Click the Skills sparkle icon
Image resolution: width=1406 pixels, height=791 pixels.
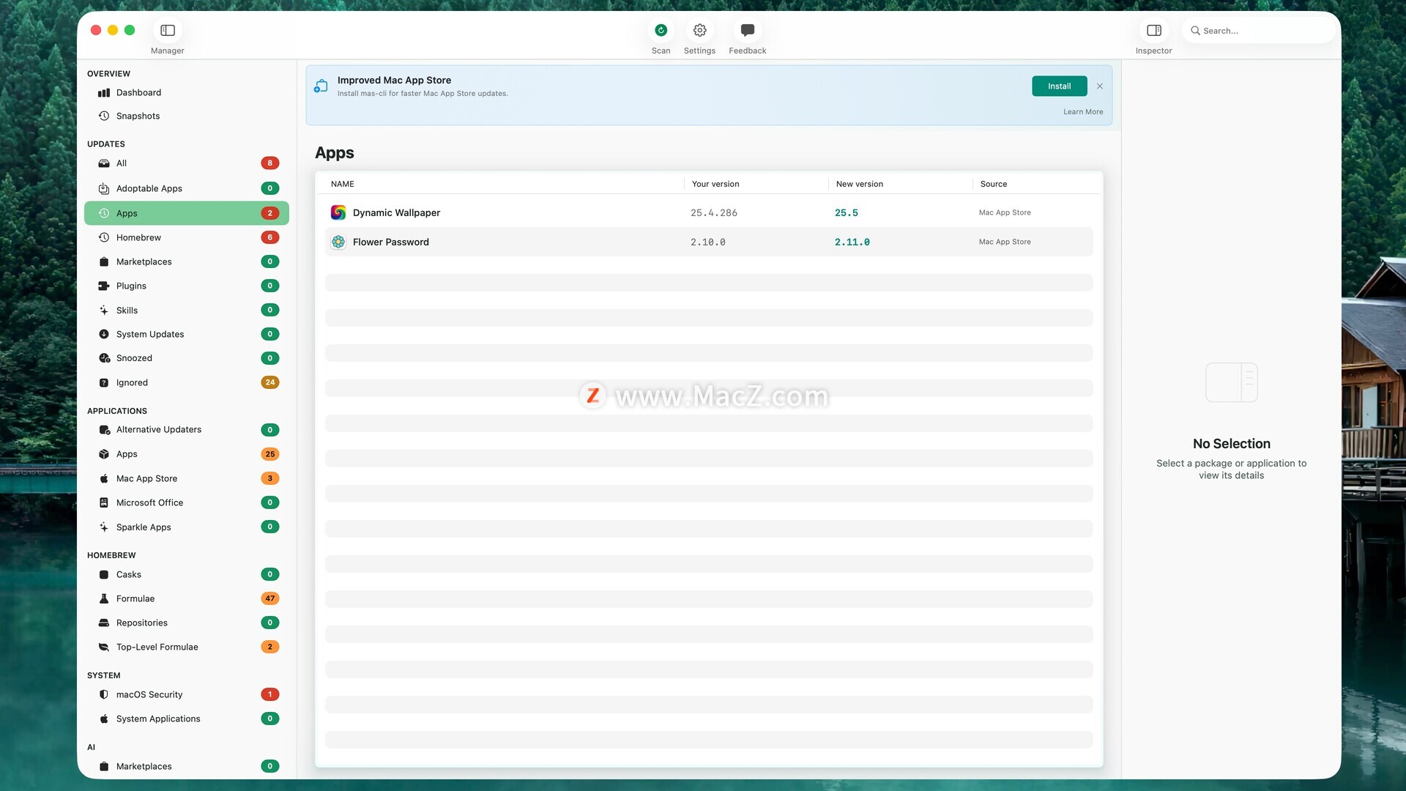104,310
